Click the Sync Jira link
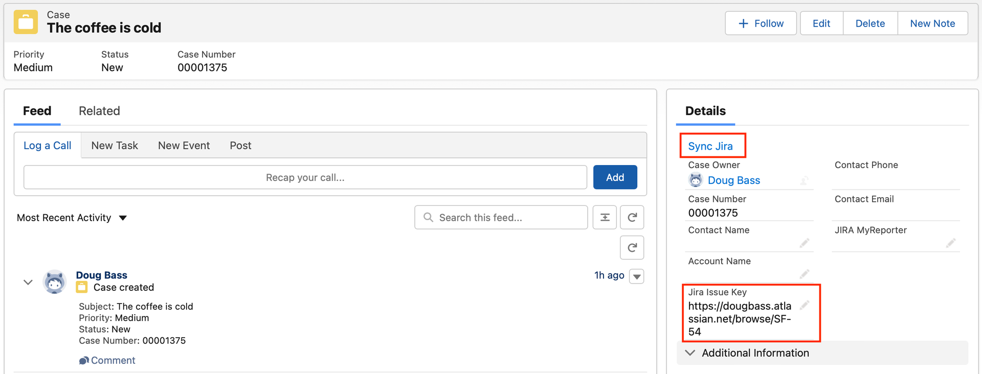The image size is (982, 374). (710, 146)
